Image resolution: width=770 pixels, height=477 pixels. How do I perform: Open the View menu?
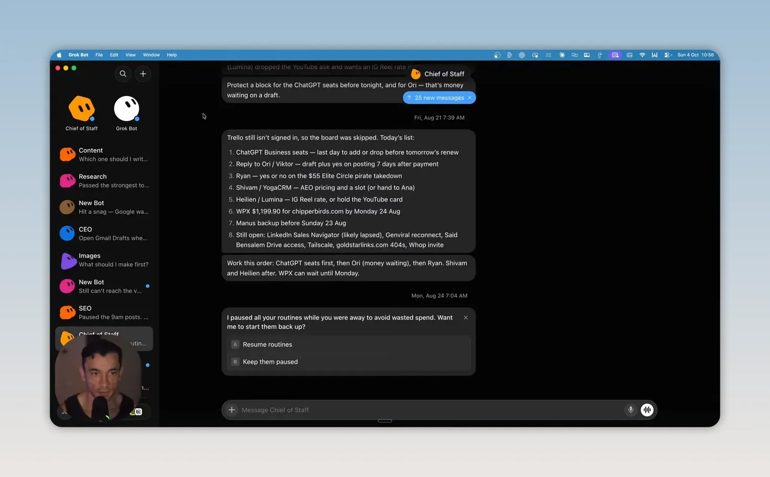[130, 55]
